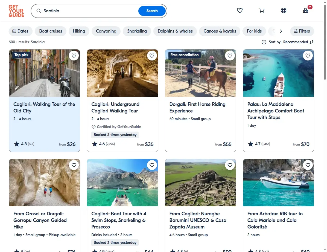The height and width of the screenshot is (252, 327).
Task: Open Nuraghe Barumini UNESCO & Casa Zapata title
Action: tap(198, 220)
